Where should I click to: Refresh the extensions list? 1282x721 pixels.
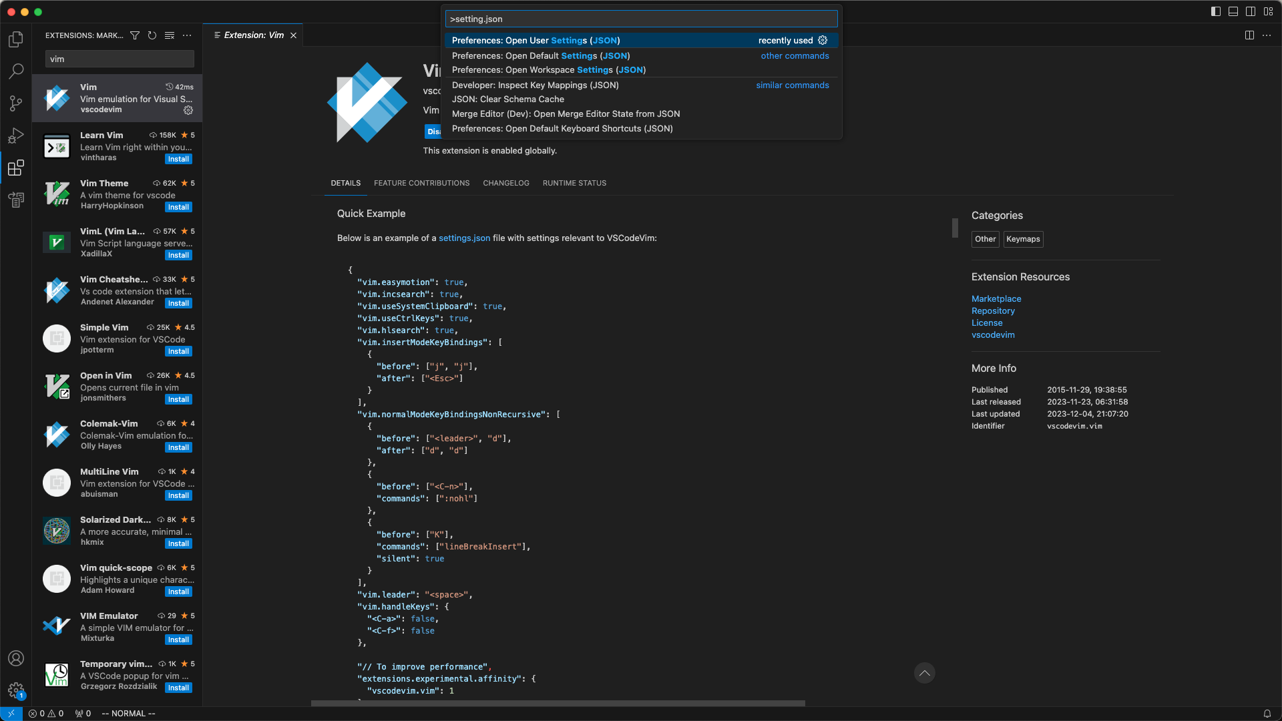[152, 35]
